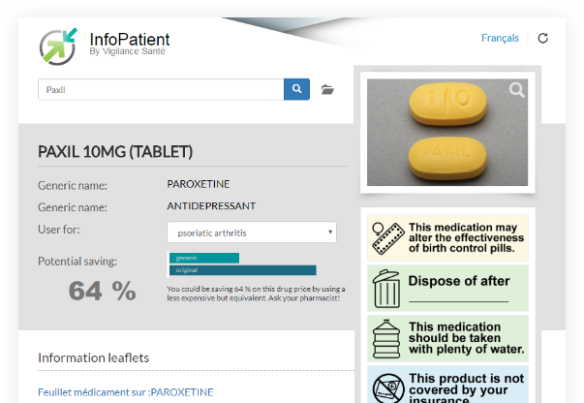The image size is (584, 403).
Task: Click the plenty of water warning label
Action: tap(466, 338)
